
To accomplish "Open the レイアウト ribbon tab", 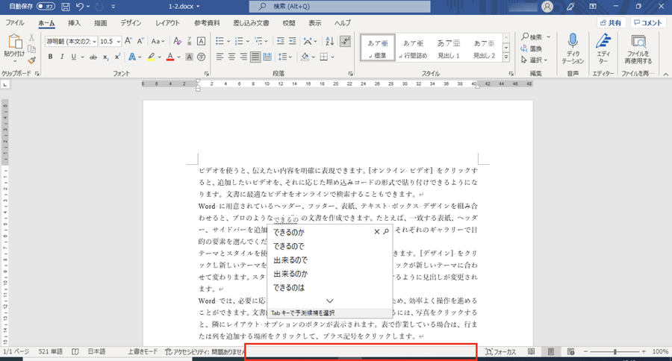I will click(x=167, y=23).
